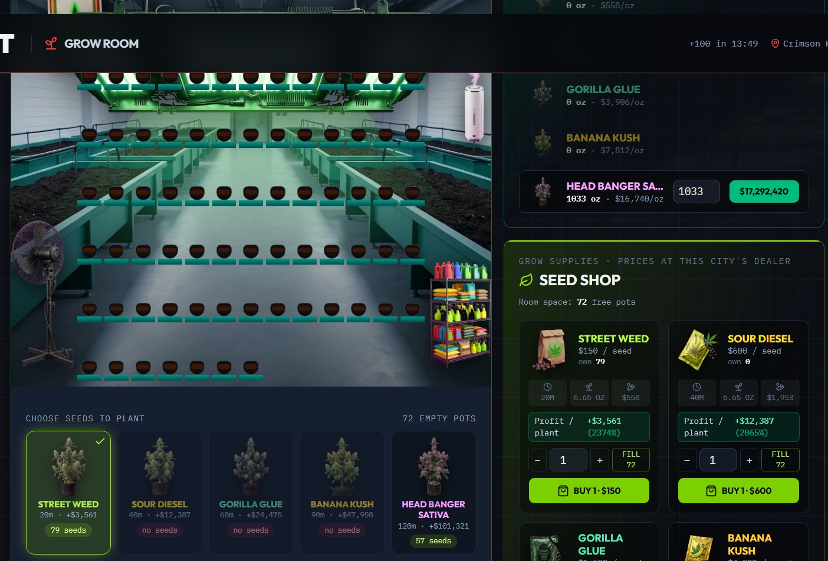Click the Head Banger sell quantity field
This screenshot has width=828, height=561.
(x=696, y=192)
